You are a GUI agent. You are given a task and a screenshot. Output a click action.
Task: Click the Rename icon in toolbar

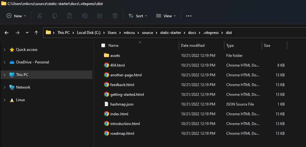tap(85, 16)
